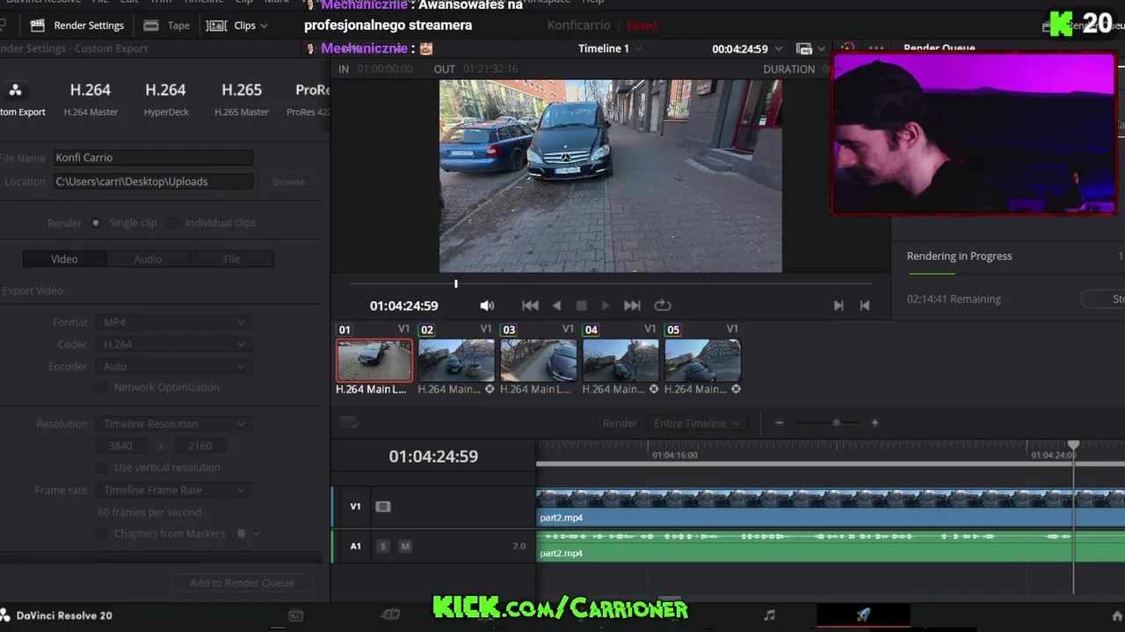Select clip 02 thumbnail
Image resolution: width=1125 pixels, height=632 pixels.
(456, 360)
